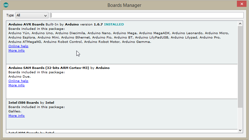Select the Arduino SAM Boards (32-bits ARM Cortex-M3) title
Screen dimensions: 249x140
click(x=49, y=68)
